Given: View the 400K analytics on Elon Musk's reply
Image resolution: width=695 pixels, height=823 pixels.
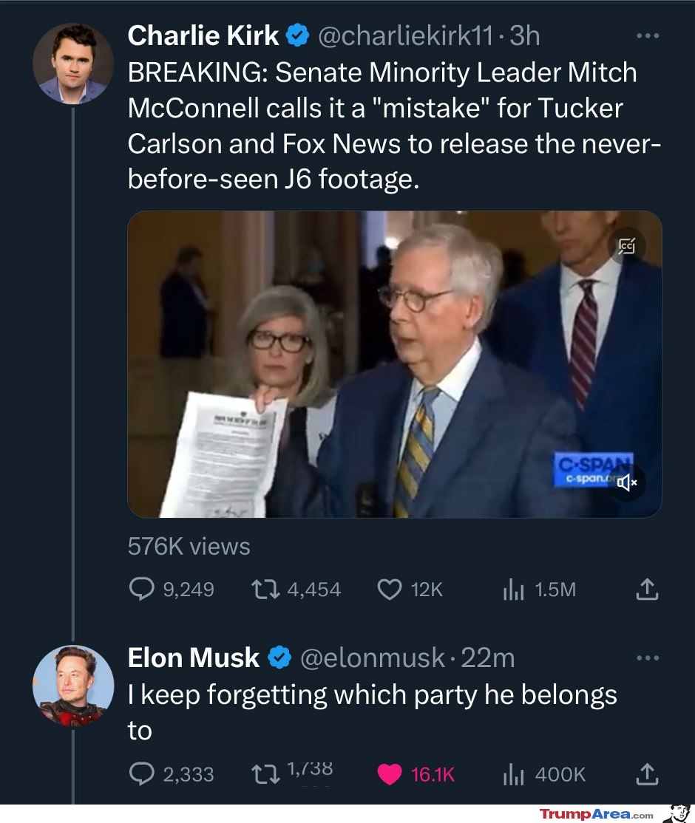Looking at the screenshot, I should 544,774.
